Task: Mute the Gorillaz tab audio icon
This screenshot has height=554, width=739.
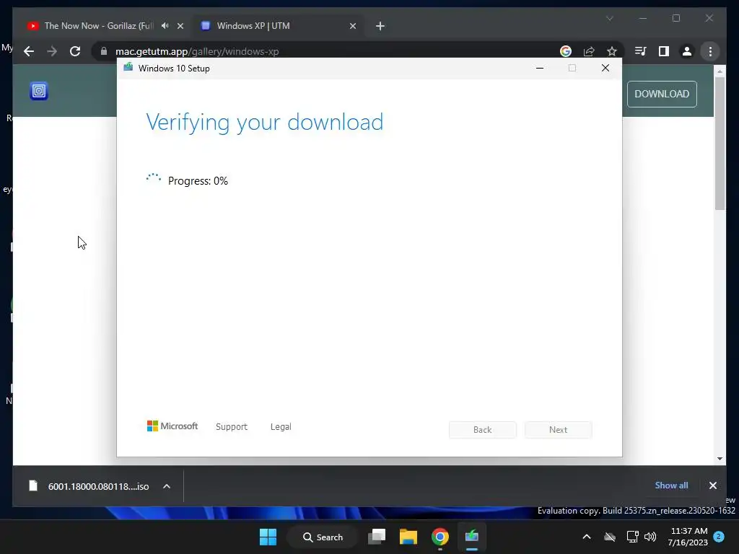Action: point(165,26)
